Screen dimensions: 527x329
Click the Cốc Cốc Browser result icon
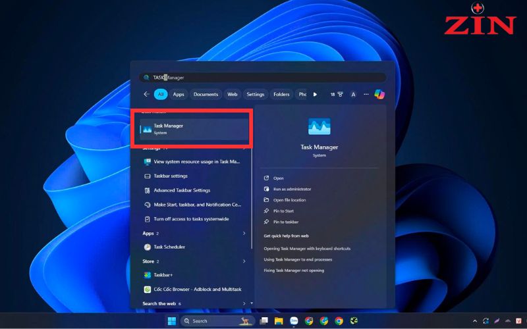click(147, 290)
